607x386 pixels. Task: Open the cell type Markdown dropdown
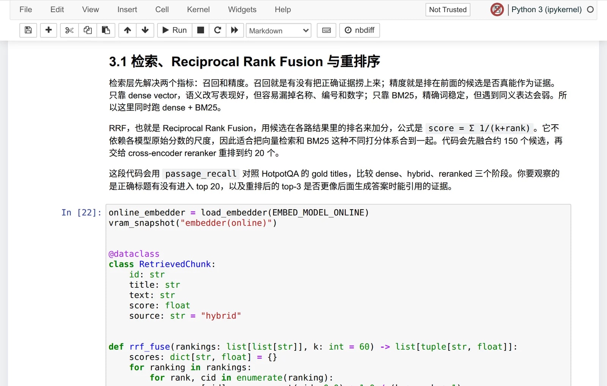[278, 31]
